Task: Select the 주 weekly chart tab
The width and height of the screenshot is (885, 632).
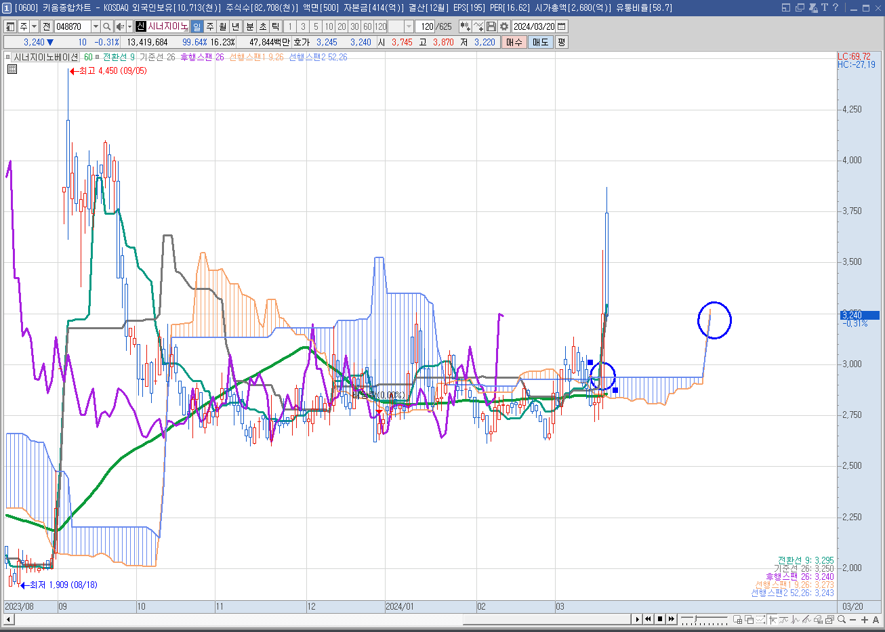Action: pos(210,26)
